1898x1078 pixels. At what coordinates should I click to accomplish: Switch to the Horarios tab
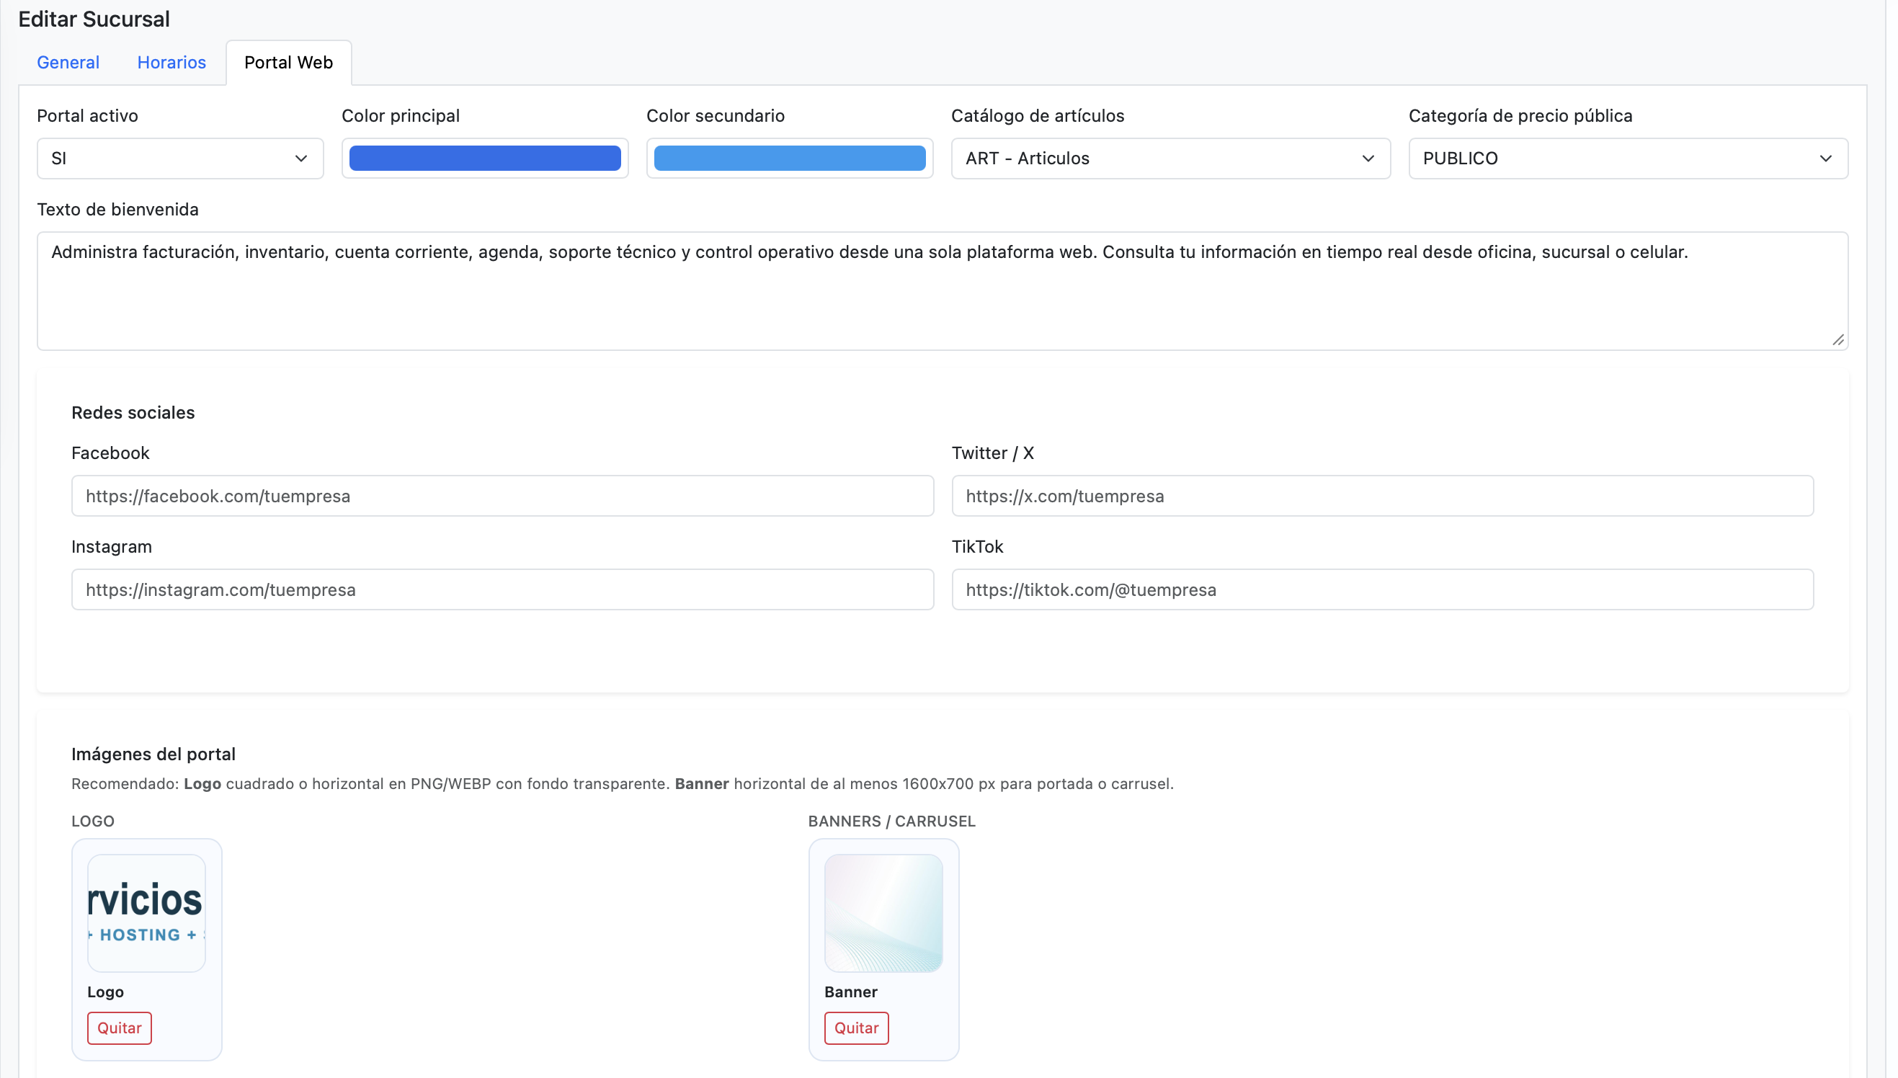171,62
